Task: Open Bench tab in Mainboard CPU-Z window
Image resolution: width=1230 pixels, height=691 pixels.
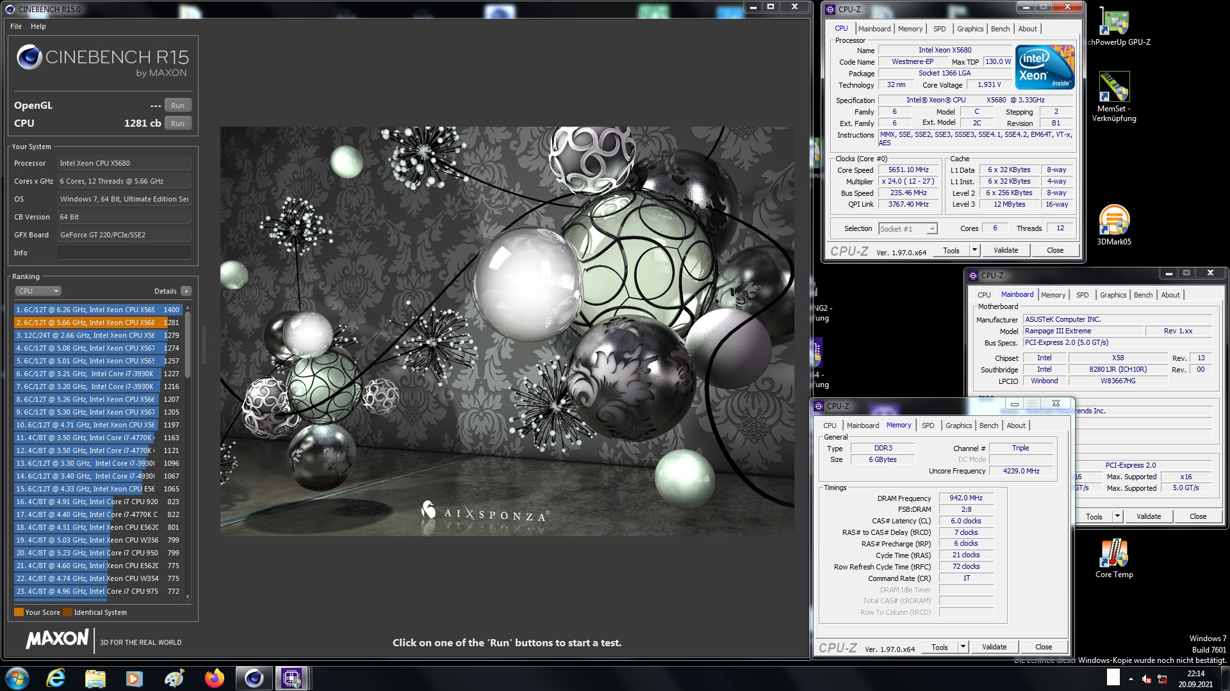Action: tap(1143, 295)
